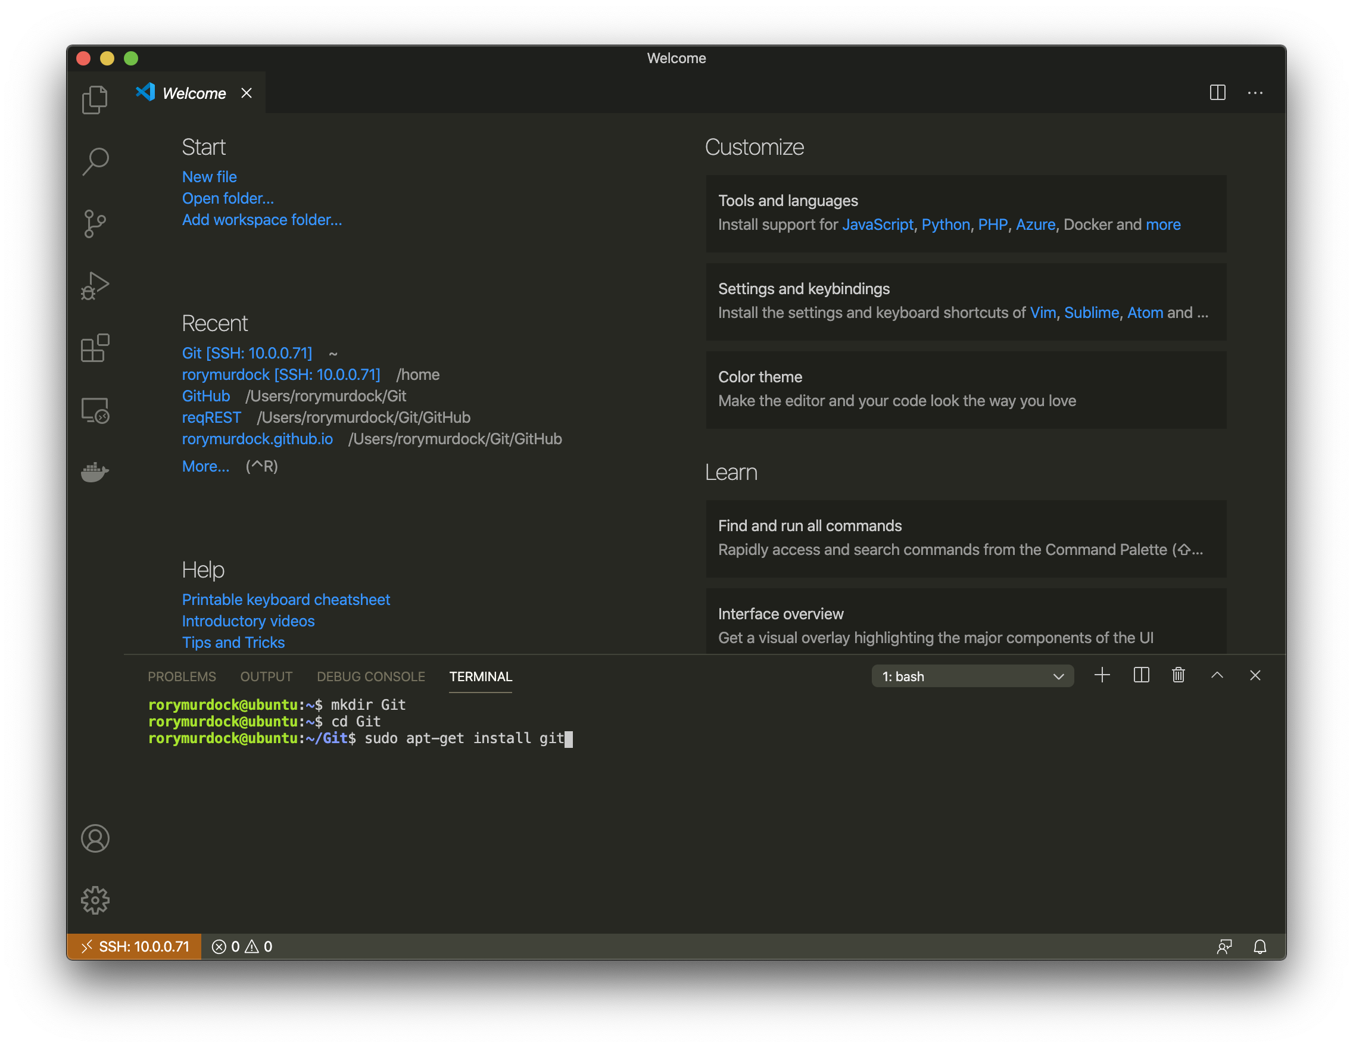Open recent rorymurdock.github.io folder
The width and height of the screenshot is (1353, 1048).
point(257,439)
